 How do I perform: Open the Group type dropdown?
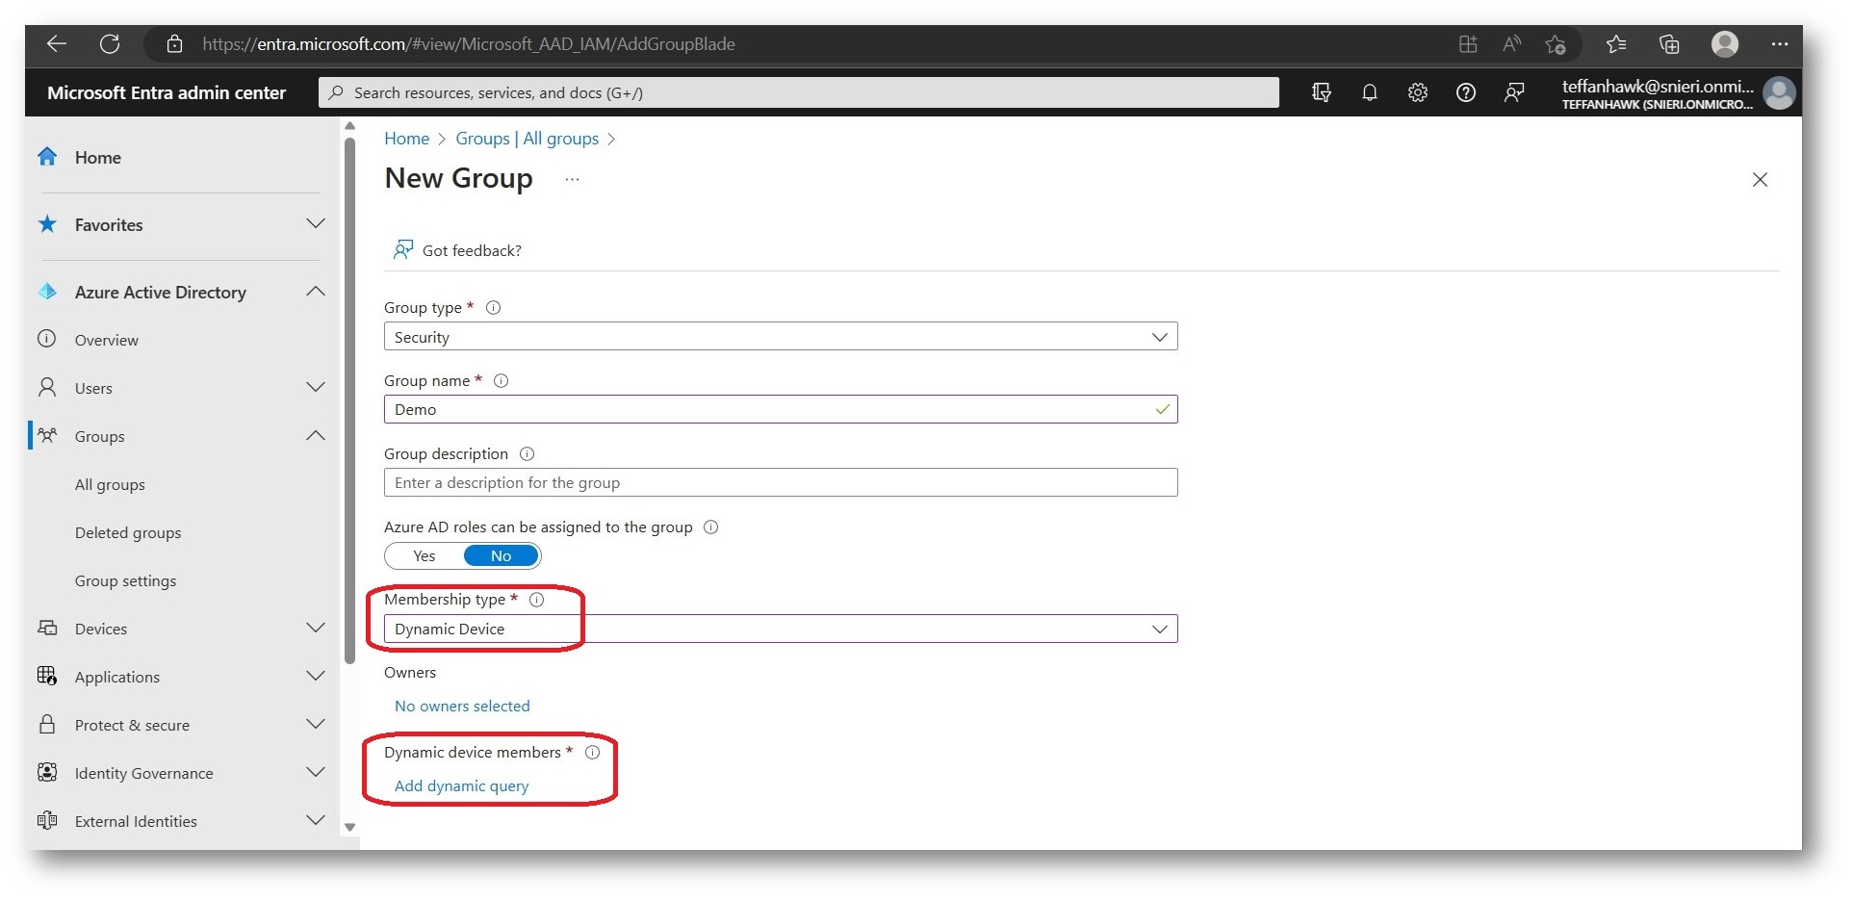(x=780, y=337)
